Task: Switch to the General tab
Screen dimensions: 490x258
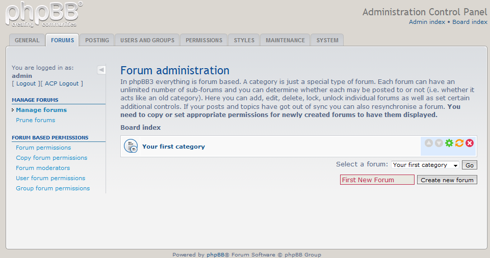Action: [x=27, y=40]
